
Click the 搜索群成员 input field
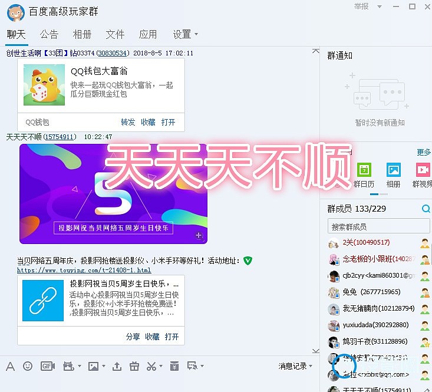click(378, 227)
